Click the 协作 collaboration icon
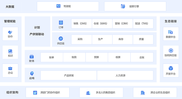Viewport: 182px width, 99px height. pos(10,32)
